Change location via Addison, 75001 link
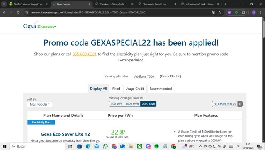The image size is (265, 150). point(145,76)
